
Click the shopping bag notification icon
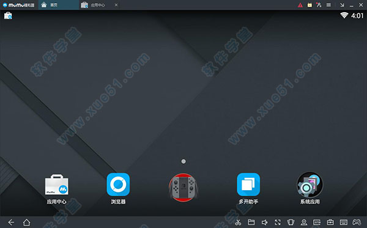(x=8, y=16)
